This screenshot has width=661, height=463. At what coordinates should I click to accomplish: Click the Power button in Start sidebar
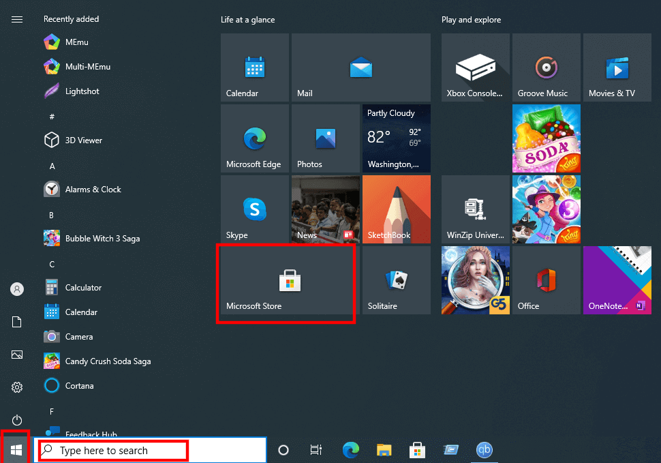17,420
